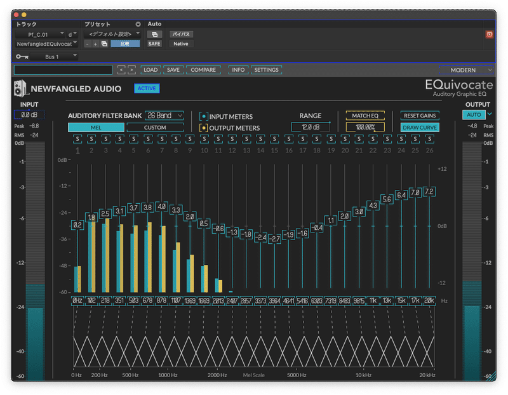
Task: Click the plugin preset name field
Action: click(63, 70)
